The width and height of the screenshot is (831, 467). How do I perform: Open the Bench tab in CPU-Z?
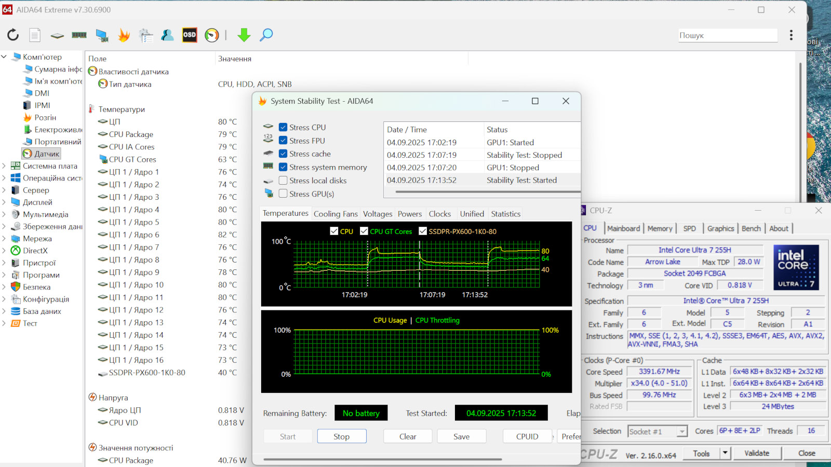tap(751, 228)
